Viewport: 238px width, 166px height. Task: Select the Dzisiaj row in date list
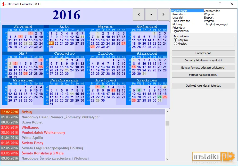(83, 112)
